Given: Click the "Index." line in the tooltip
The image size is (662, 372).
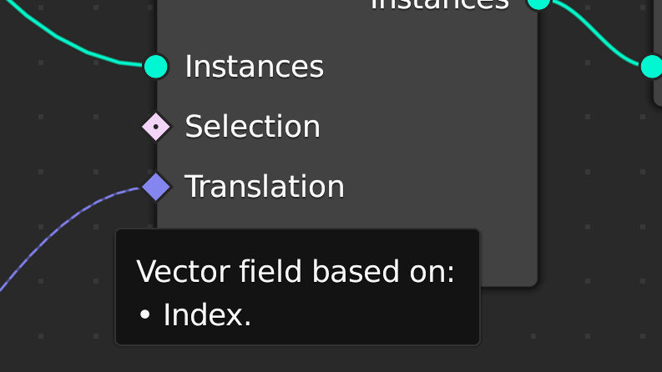Looking at the screenshot, I should (x=207, y=315).
